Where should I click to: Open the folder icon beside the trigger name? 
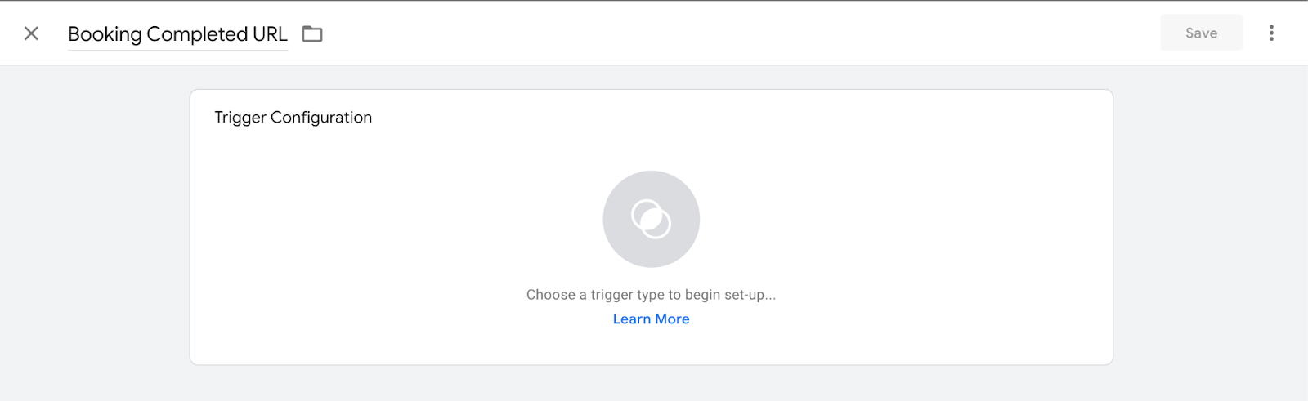[312, 34]
